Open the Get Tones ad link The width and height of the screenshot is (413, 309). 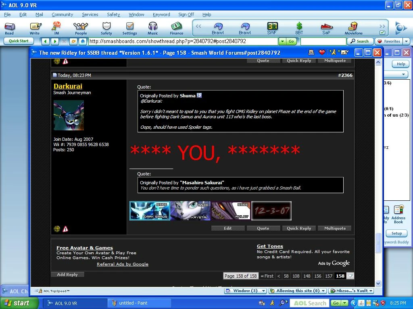270,246
